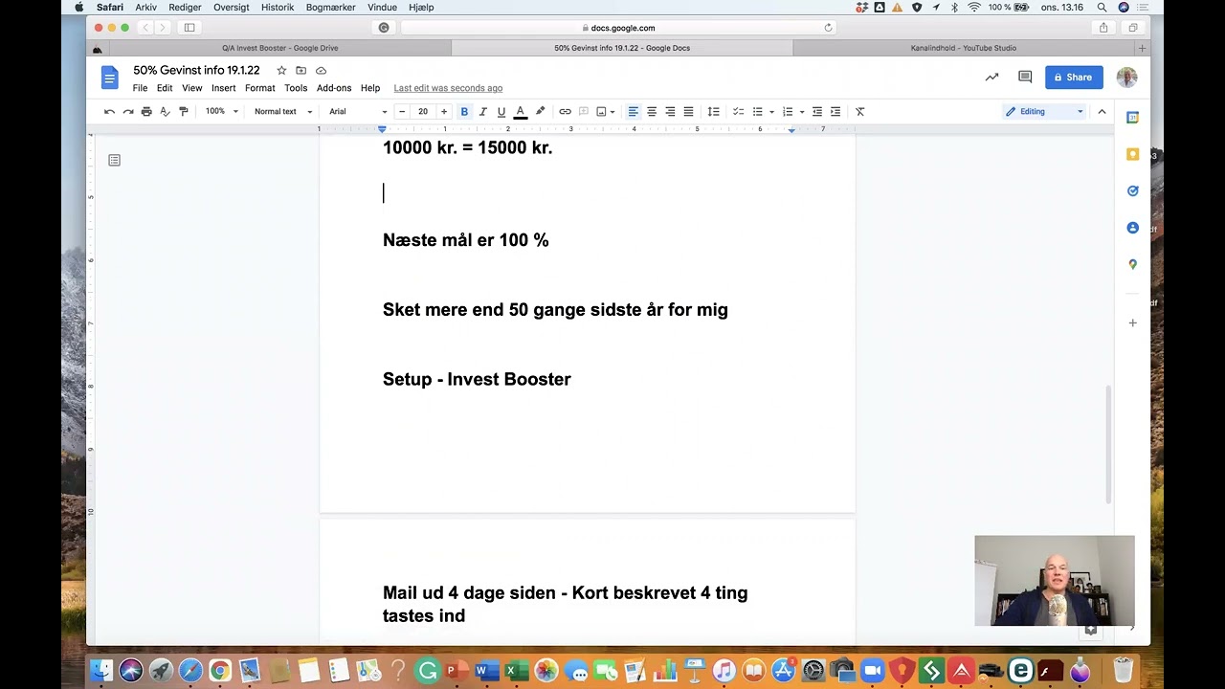The width and height of the screenshot is (1225, 689).
Task: Align text right
Action: [670, 112]
